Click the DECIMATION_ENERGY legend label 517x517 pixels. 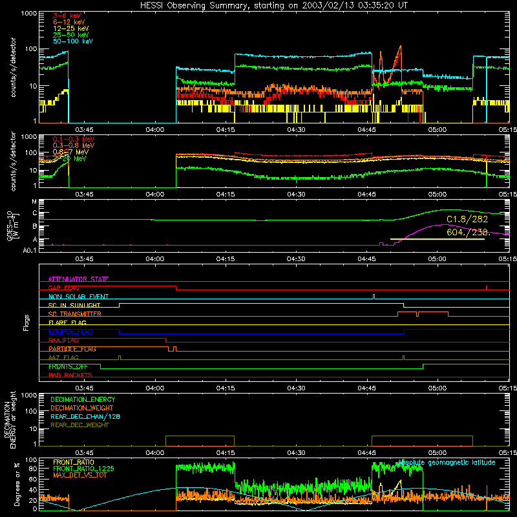[x=83, y=399]
